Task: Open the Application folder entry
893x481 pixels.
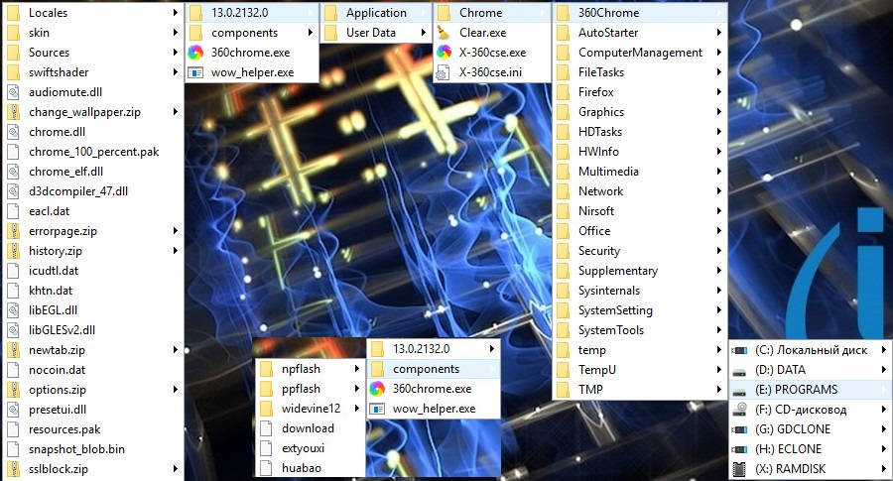Action: point(376,13)
